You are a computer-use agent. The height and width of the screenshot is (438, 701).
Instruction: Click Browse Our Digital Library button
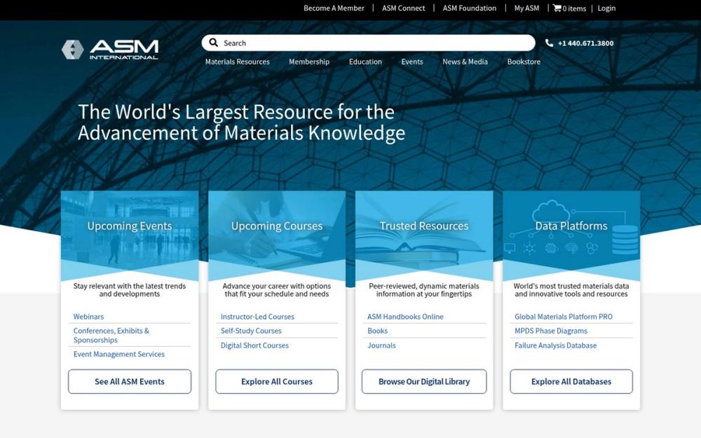click(x=424, y=382)
